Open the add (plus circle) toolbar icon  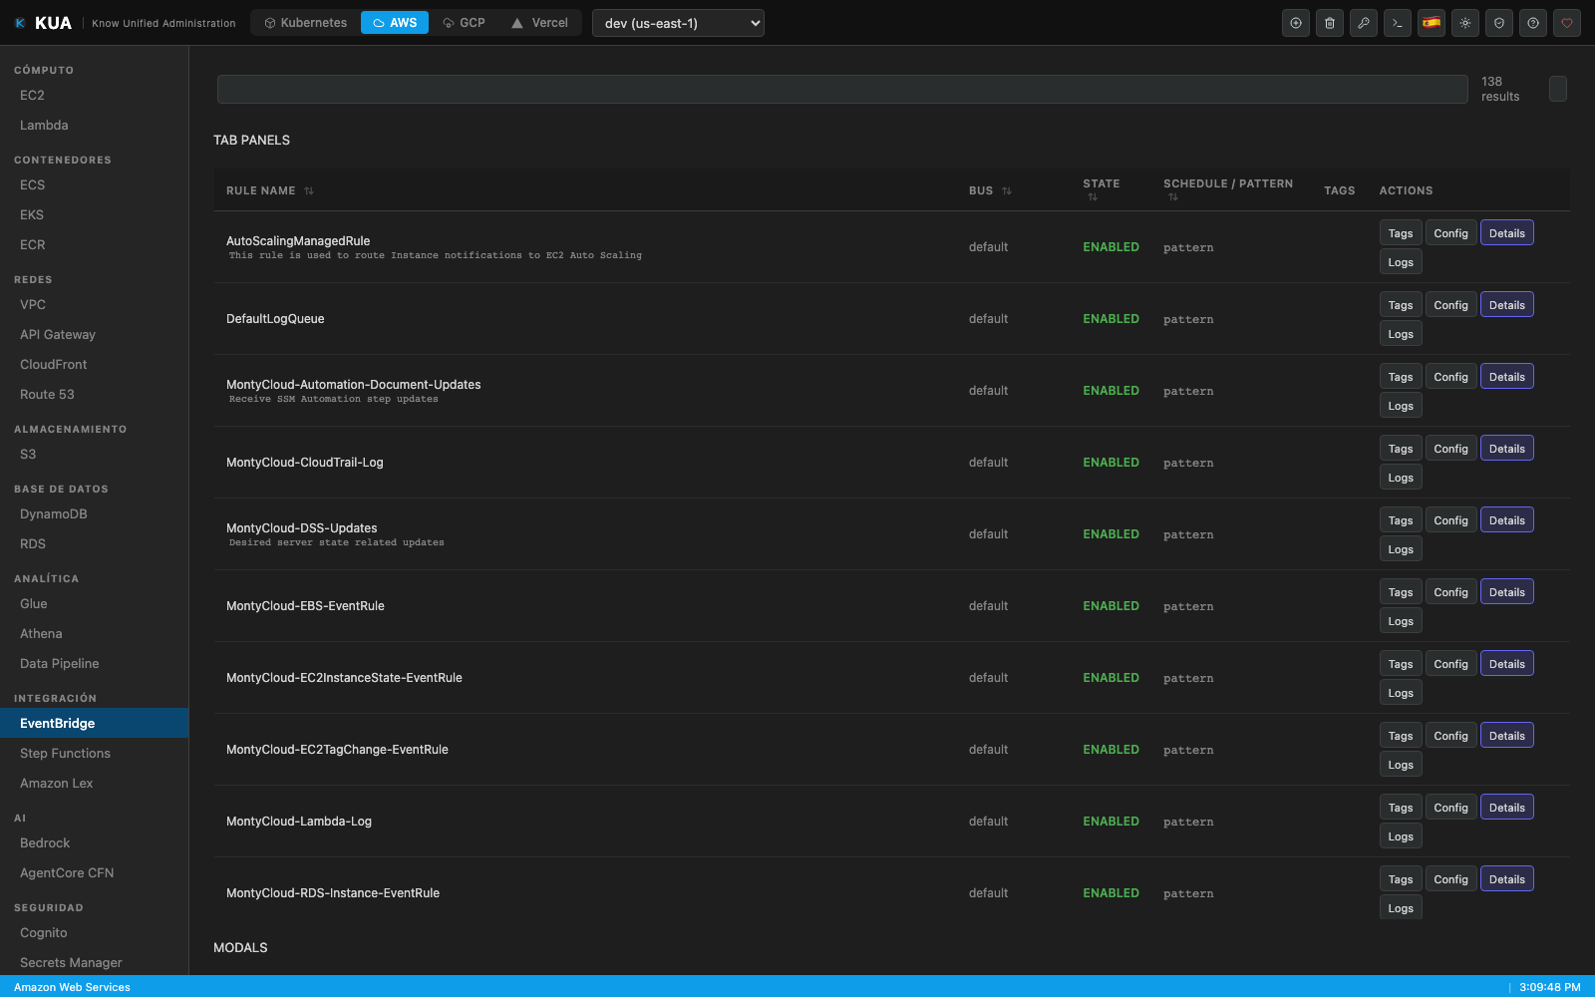(x=1296, y=23)
